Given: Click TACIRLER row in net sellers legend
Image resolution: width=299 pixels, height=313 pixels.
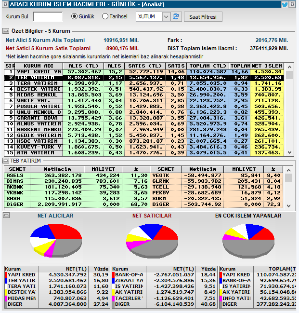Looking at the screenshot, I should point(164,299).
